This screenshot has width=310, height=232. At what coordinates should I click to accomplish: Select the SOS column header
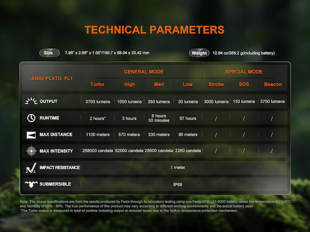coord(244,84)
